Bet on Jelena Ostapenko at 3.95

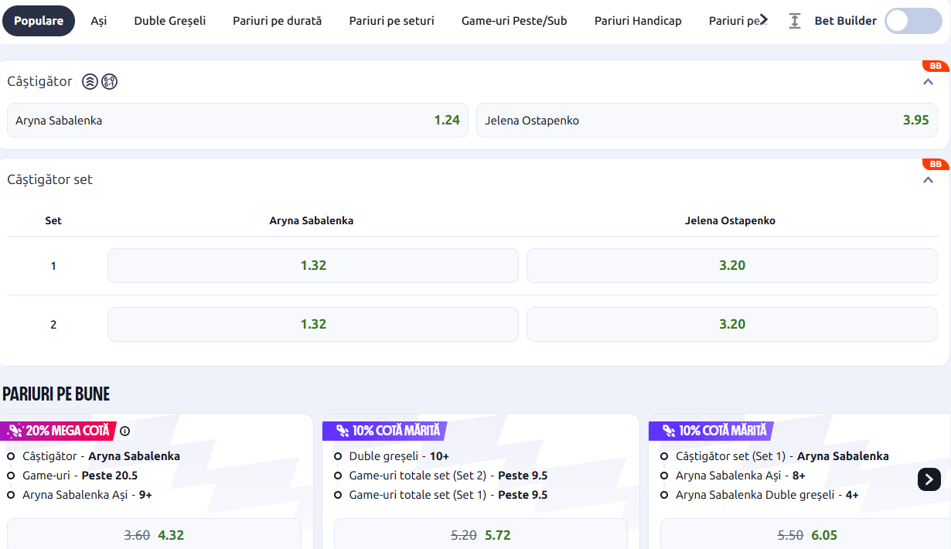(707, 121)
